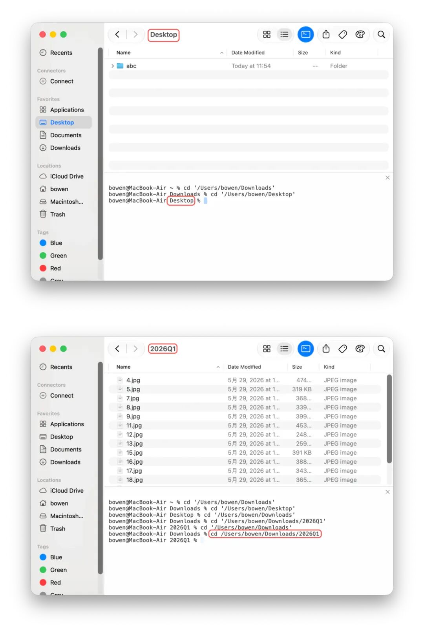The image size is (424, 634).
Task: Close the terminal panel in the 2026Q1 window
Action: click(387, 492)
